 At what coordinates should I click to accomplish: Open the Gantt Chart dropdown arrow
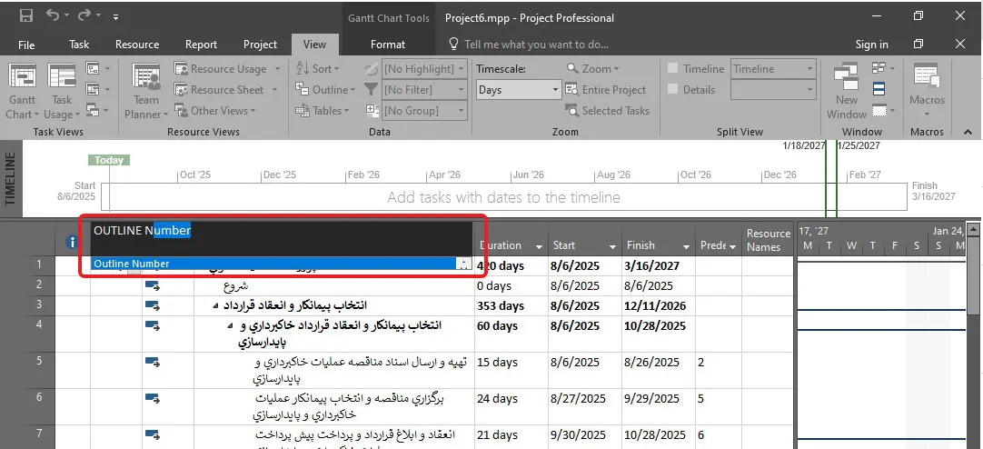coord(36,115)
